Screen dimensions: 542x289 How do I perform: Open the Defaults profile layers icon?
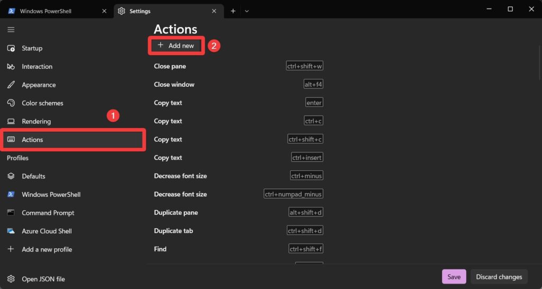tap(11, 176)
